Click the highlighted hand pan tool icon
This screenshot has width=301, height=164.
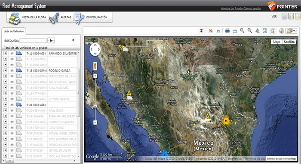pyautogui.click(x=272, y=31)
